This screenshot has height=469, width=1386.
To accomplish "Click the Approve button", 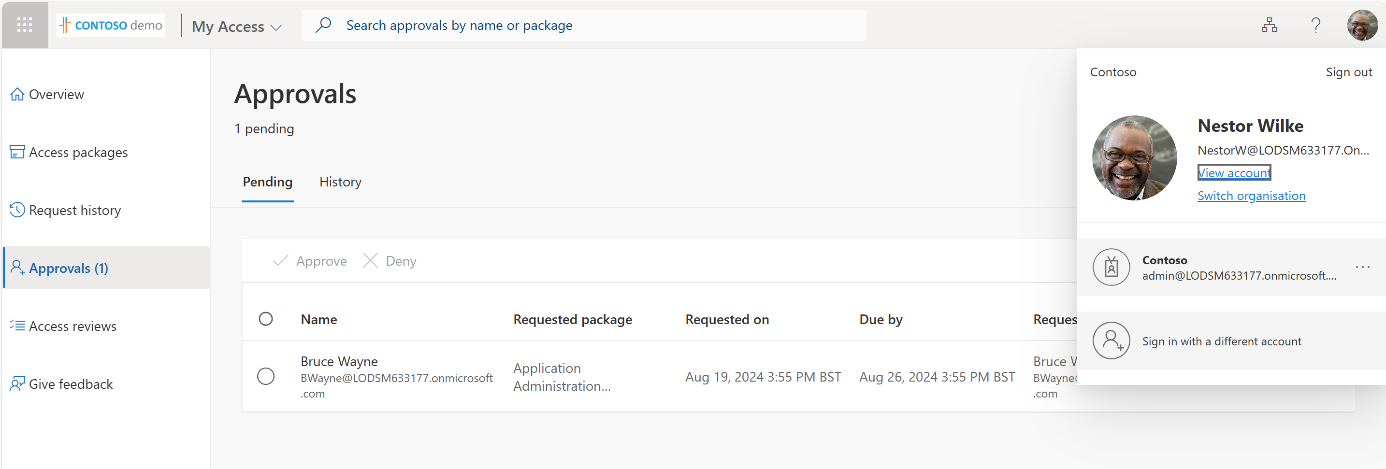I will [310, 261].
